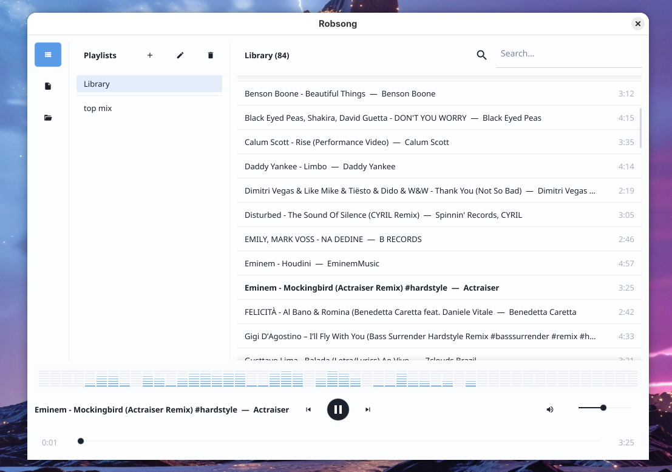Viewport: 672px width, 472px height.
Task: Play Daddy Yankee - Limbo
Action: pyautogui.click(x=440, y=166)
